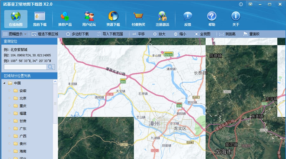Open 我的下载 downloads list
Viewport: 286px width, 159px height.
(x=40, y=19)
